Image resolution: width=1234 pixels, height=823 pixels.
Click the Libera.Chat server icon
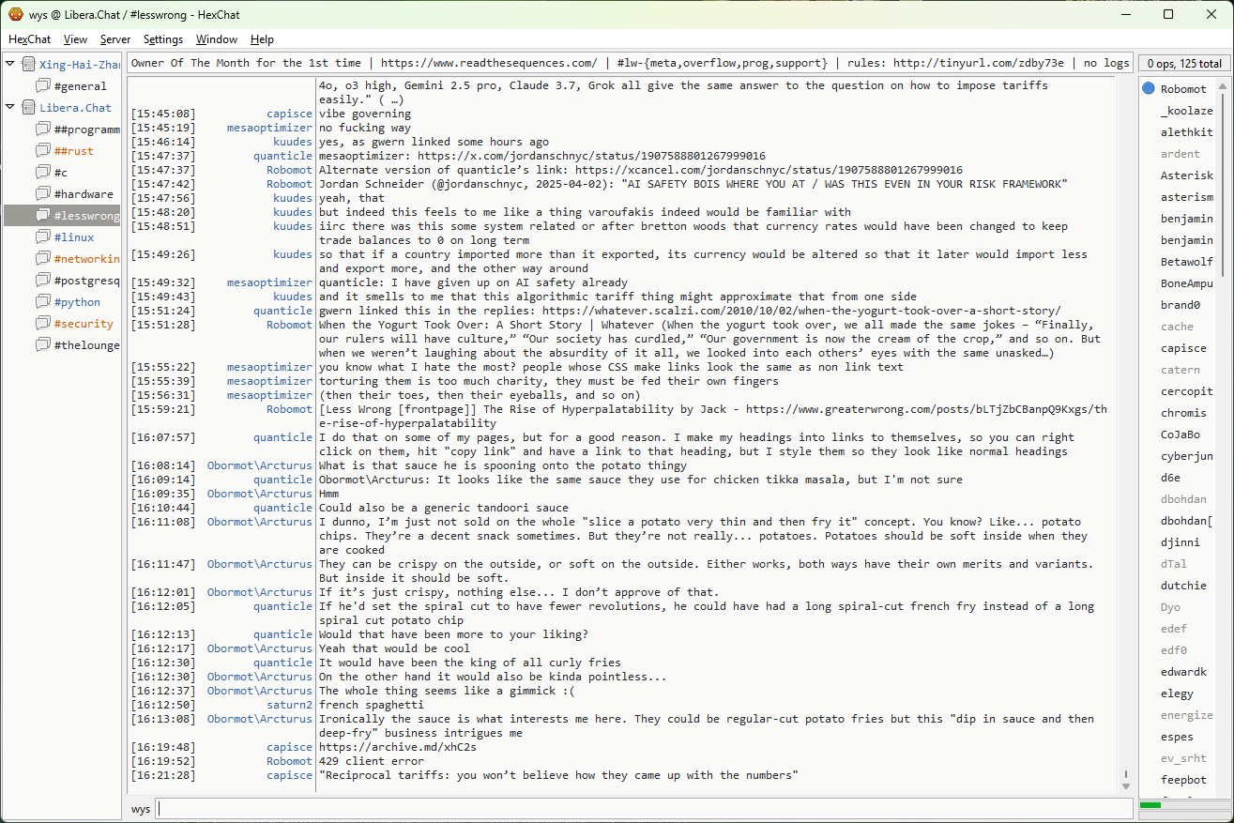coord(28,108)
